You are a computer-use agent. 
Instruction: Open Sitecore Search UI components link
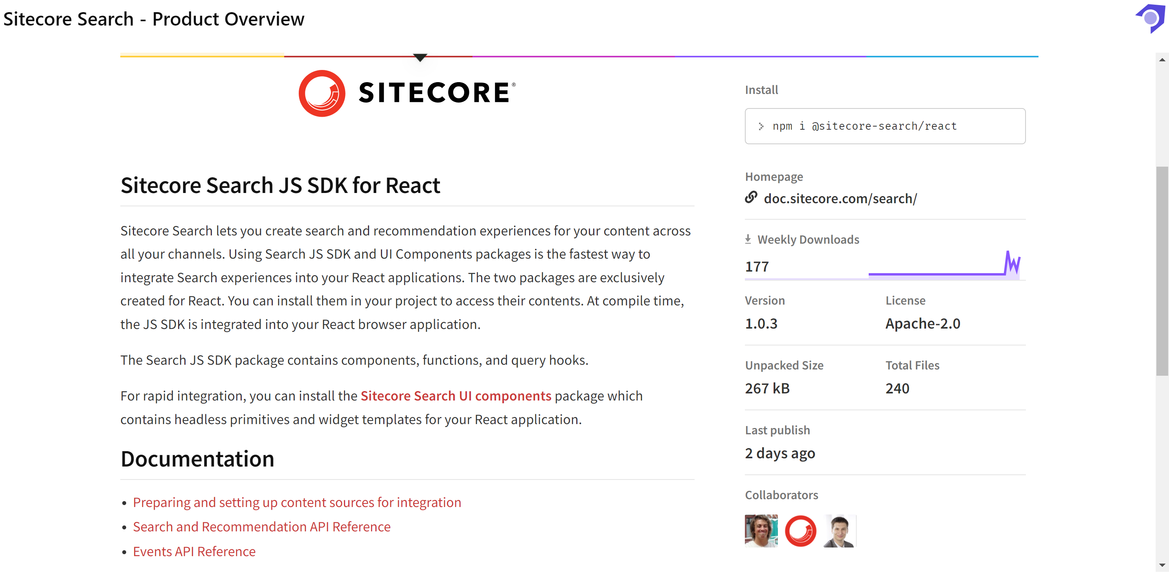click(456, 396)
